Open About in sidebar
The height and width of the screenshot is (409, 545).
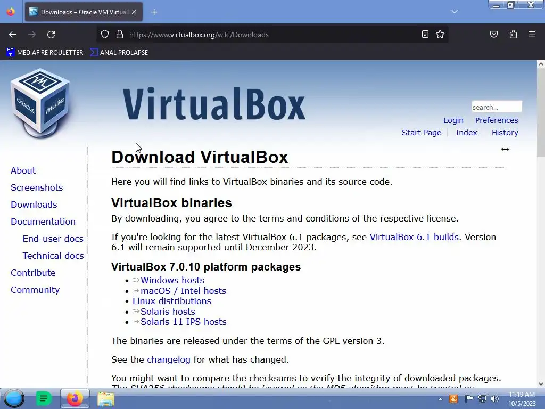point(23,170)
